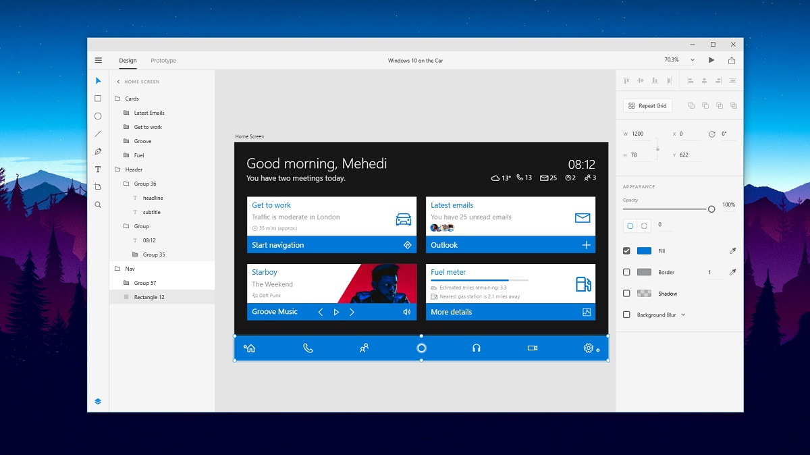Screen dimensions: 810x455
Task: Select the Rectangle tool
Action: (98, 99)
